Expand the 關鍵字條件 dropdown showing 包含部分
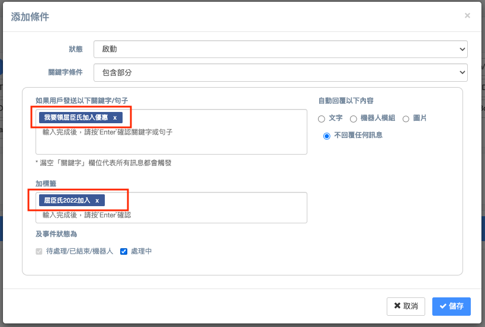 (280, 73)
